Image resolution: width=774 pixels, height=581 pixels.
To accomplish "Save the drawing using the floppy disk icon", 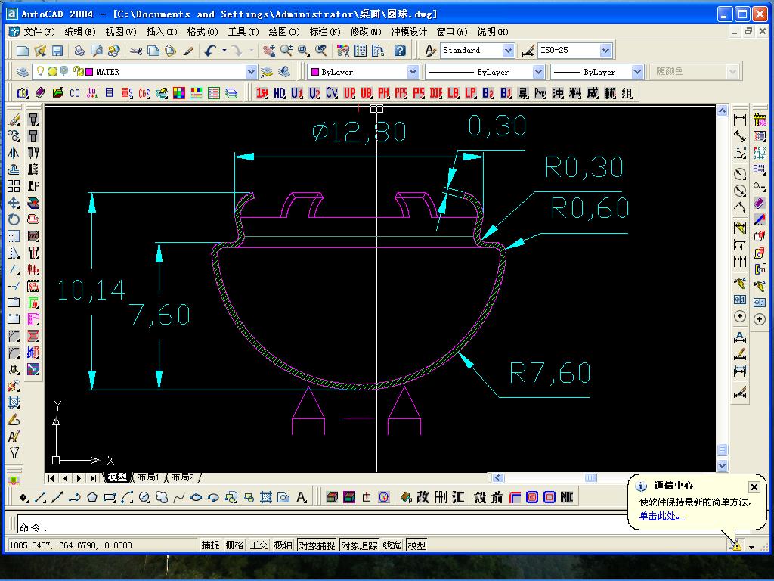I will pos(57,51).
